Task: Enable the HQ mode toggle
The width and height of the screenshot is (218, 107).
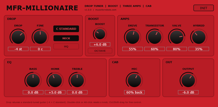Action: [x=66, y=47]
